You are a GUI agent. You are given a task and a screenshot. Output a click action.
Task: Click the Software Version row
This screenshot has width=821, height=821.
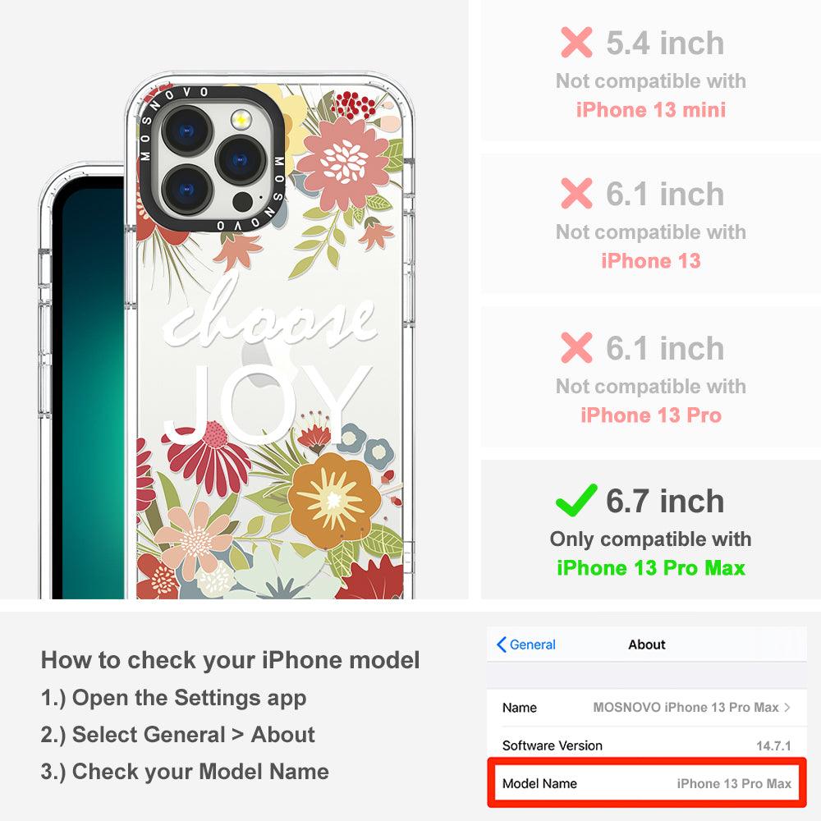pyautogui.click(x=647, y=745)
